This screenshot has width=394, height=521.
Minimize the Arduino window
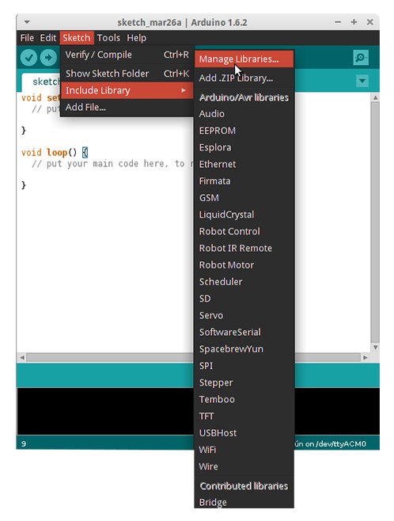338,22
